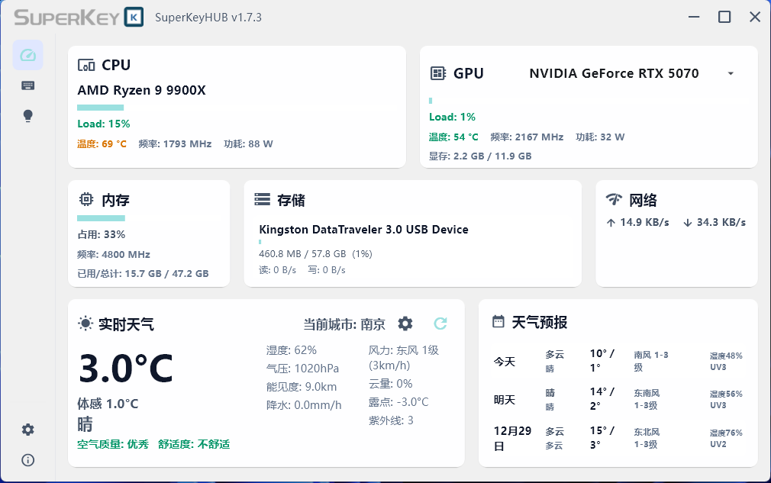Open the settings gear in the sidebar

[28, 430]
